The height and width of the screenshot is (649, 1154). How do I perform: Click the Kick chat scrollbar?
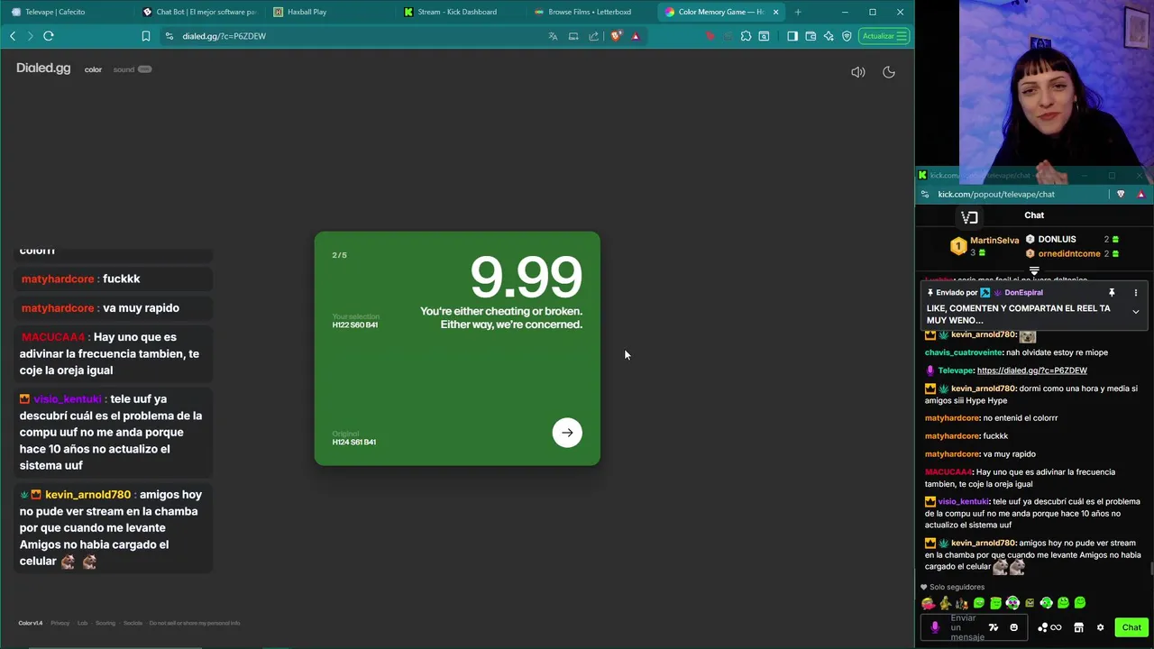[x=1150, y=568]
